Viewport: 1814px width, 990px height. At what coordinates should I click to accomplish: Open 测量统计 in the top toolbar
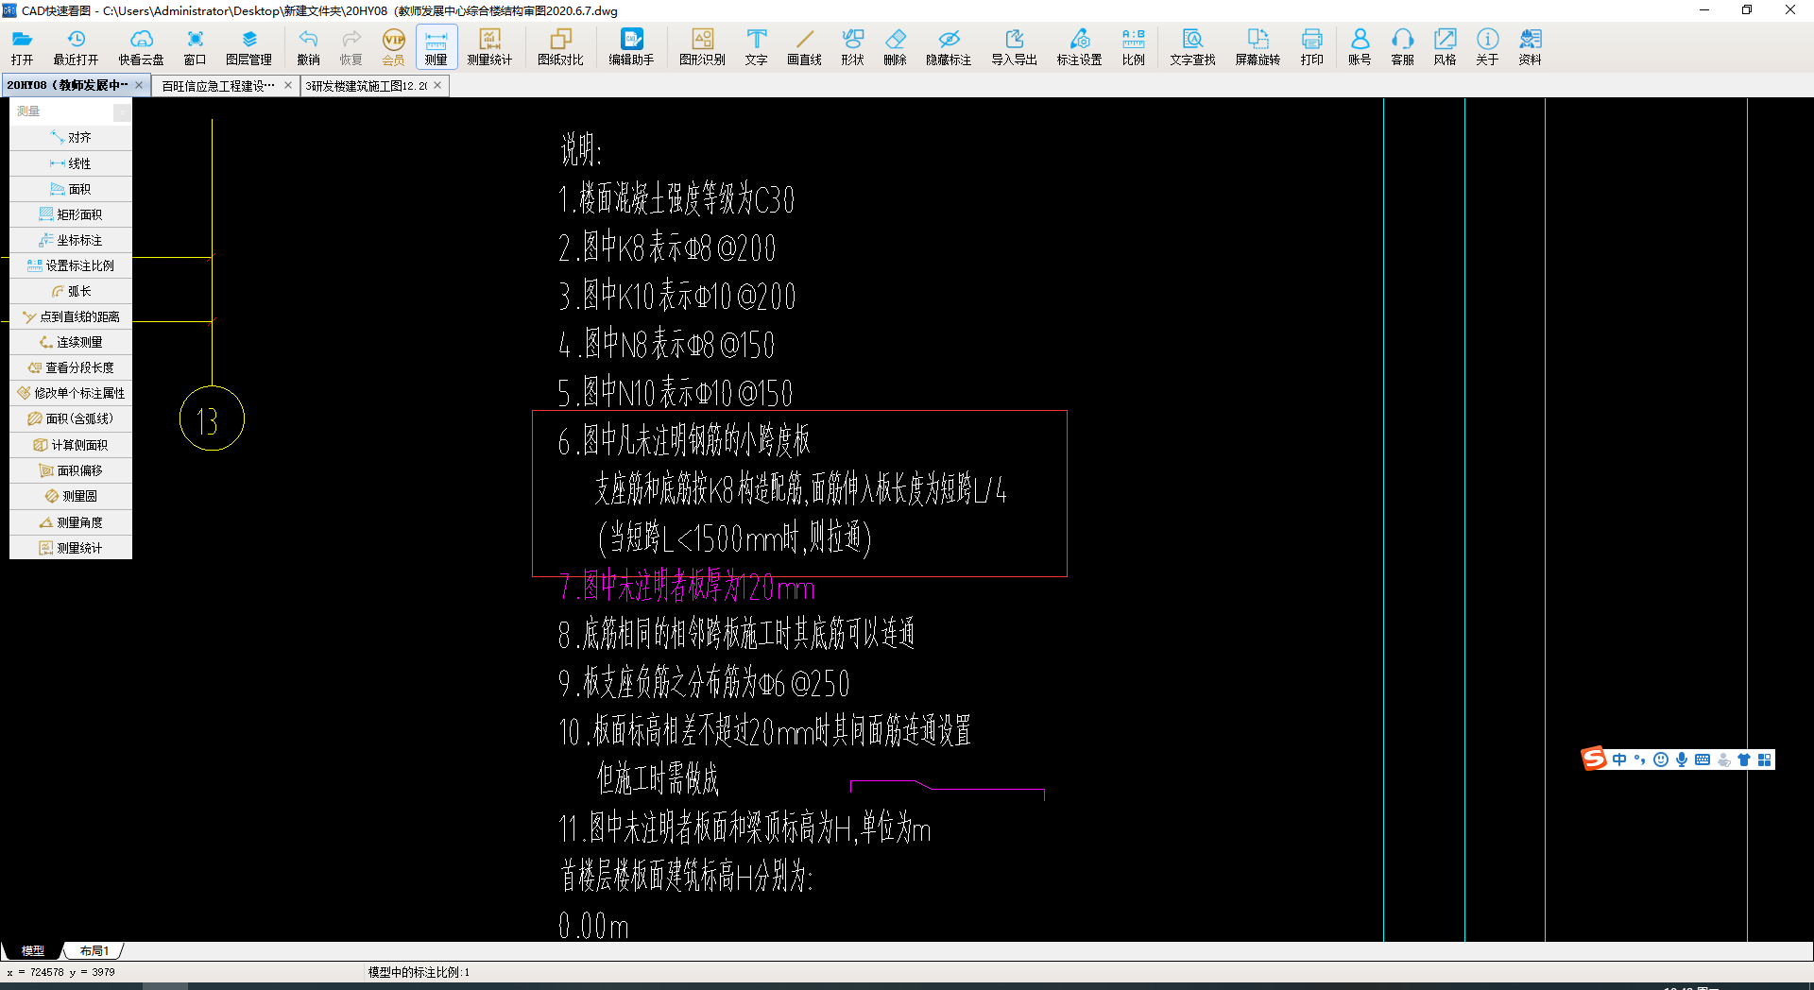[x=489, y=47]
